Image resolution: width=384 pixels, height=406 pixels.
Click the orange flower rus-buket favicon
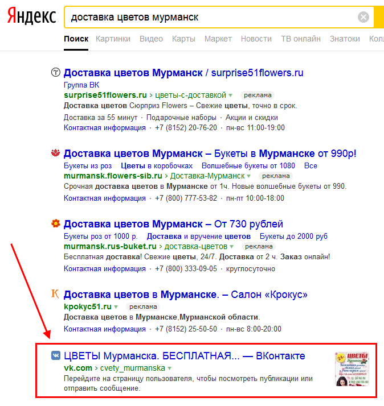55,223
